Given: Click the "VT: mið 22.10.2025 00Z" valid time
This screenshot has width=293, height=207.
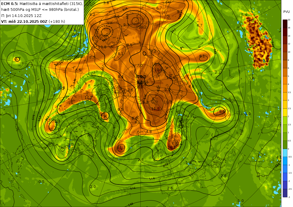Looking at the screenshot, I should click(24, 21).
